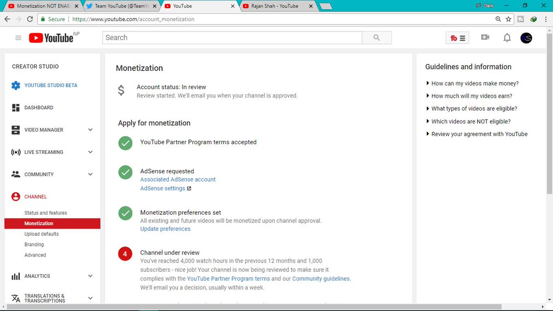This screenshot has width=553, height=311.
Task: Click the Dashboard icon in sidebar
Action: click(x=16, y=107)
